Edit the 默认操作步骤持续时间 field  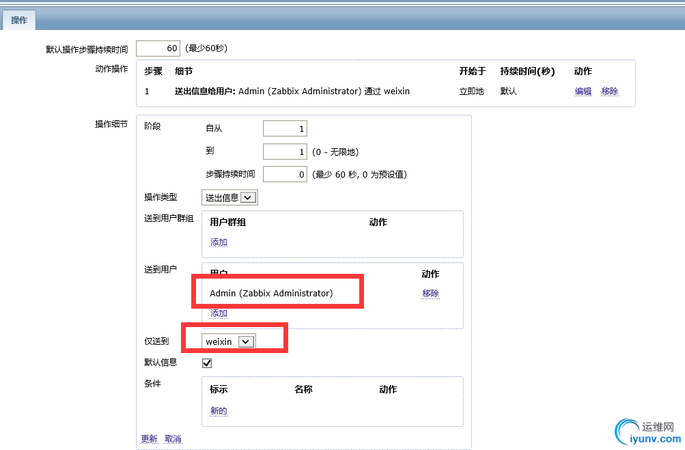click(158, 48)
